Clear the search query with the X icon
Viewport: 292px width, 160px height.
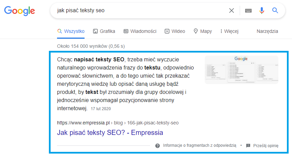coord(231,11)
